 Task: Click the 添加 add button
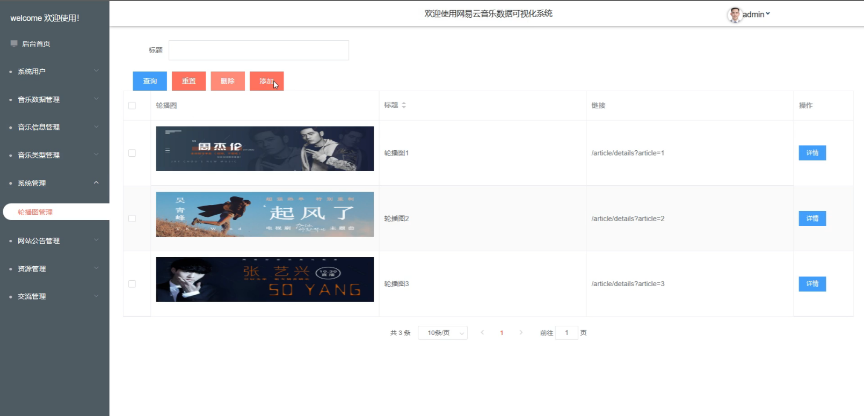pyautogui.click(x=266, y=81)
